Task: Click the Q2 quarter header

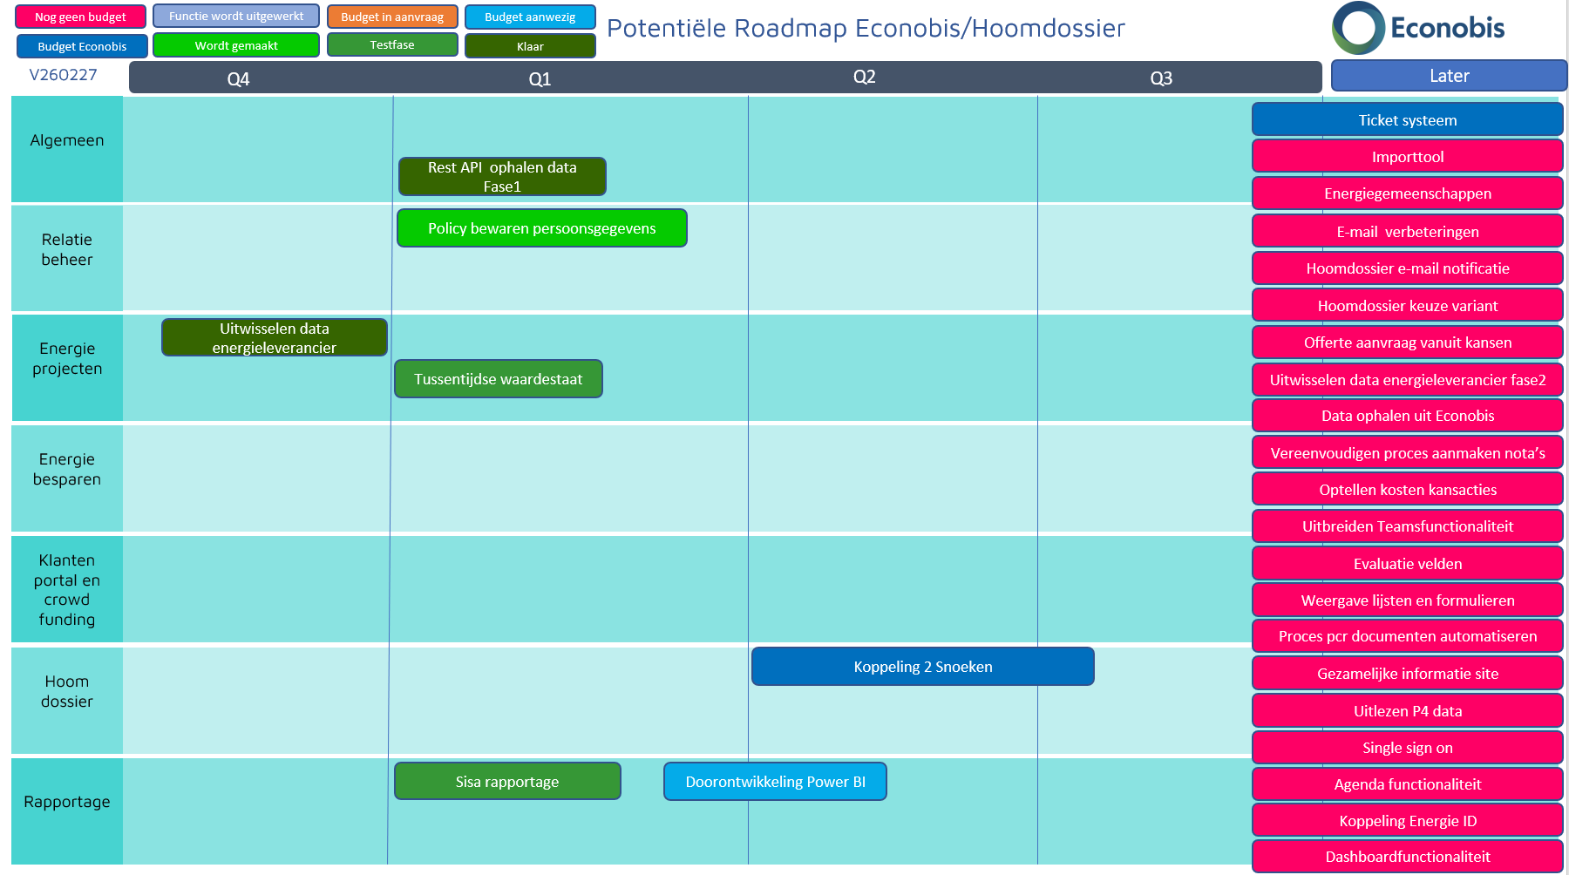Action: (x=864, y=77)
